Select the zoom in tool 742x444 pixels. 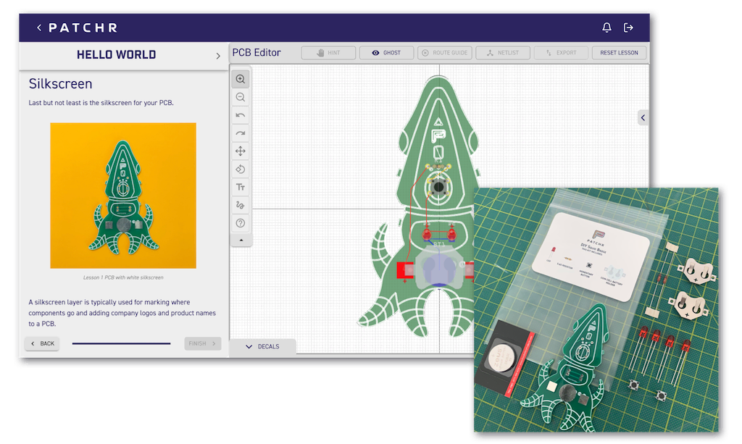click(x=241, y=79)
